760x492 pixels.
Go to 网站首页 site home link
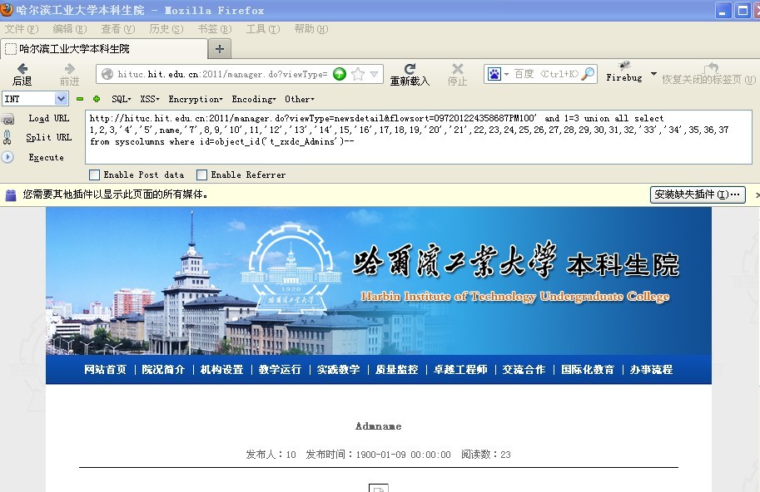click(x=105, y=370)
